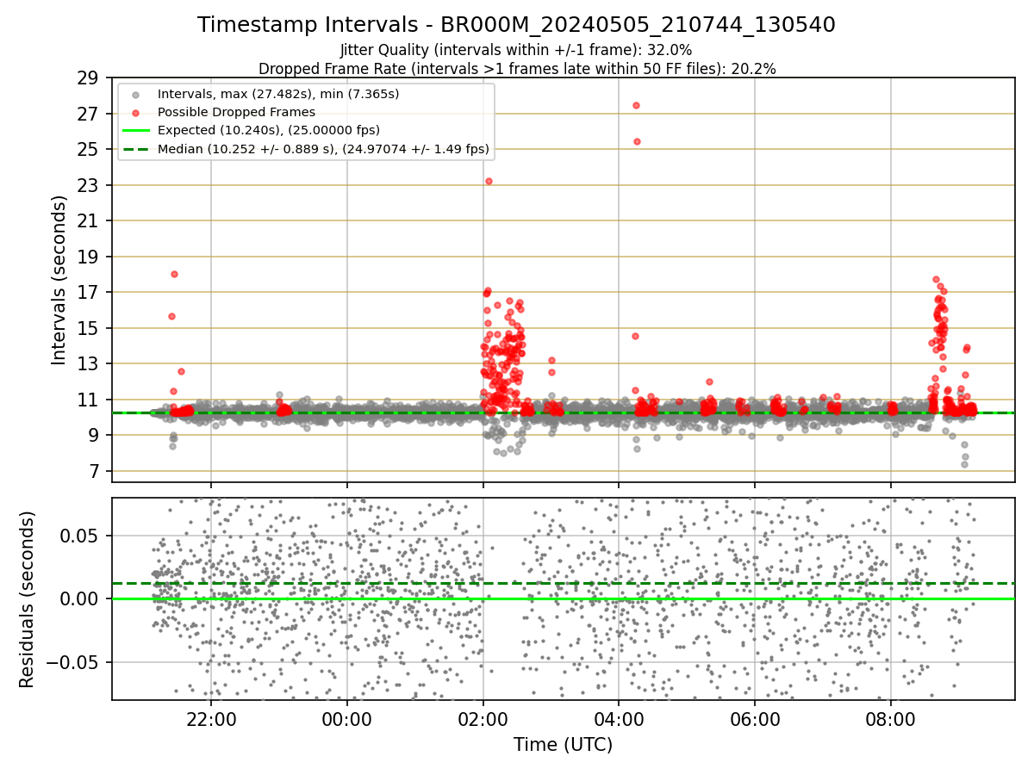Click the red point near 23 seconds at 02:00
1034x775 pixels.
tap(489, 181)
